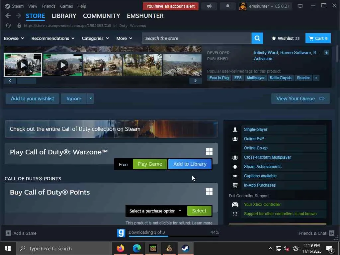Click View Your Queue
Image resolution: width=340 pixels, height=255 pixels.
(300, 99)
